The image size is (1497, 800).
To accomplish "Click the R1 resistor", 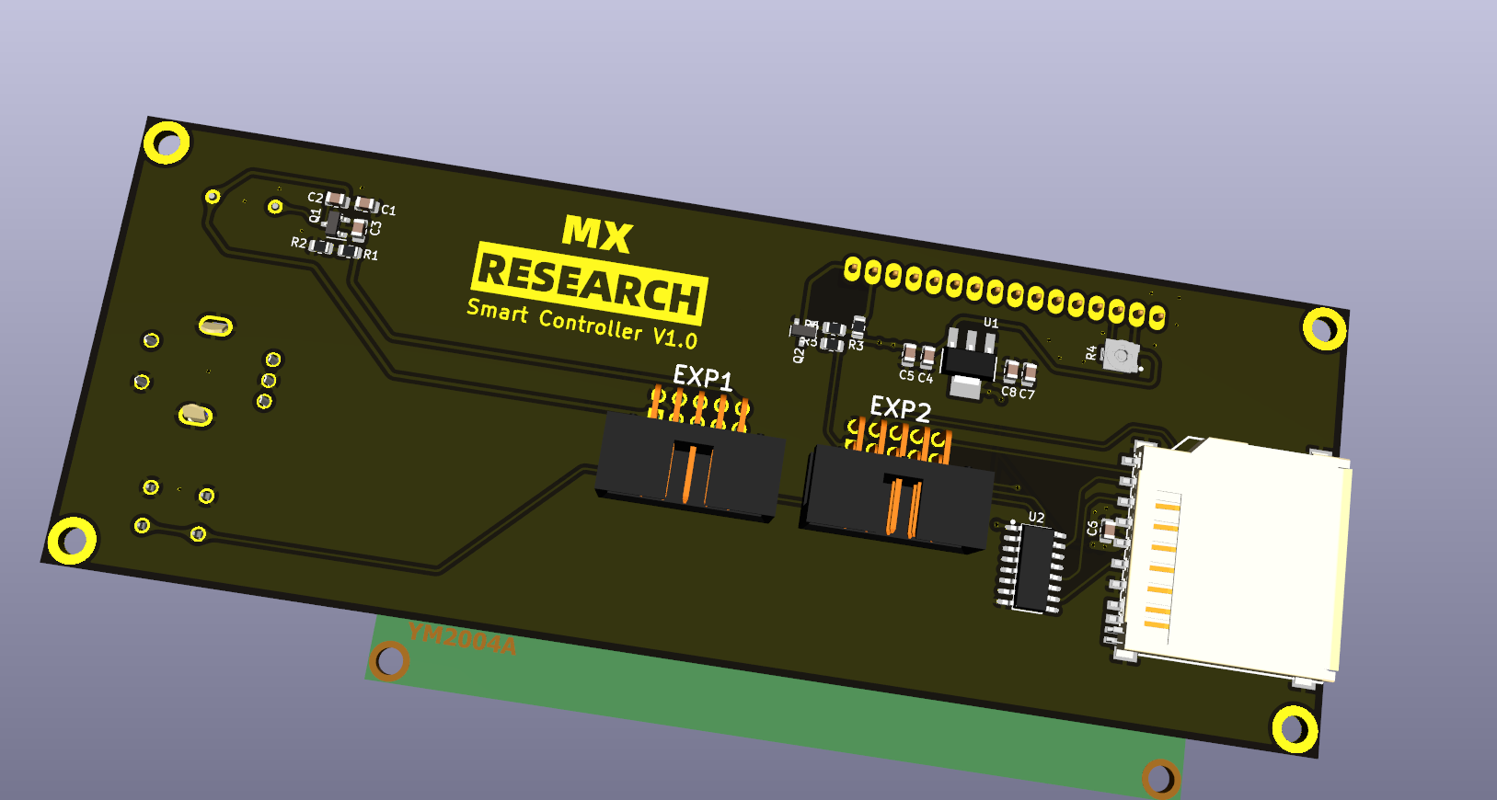I will click(x=349, y=251).
